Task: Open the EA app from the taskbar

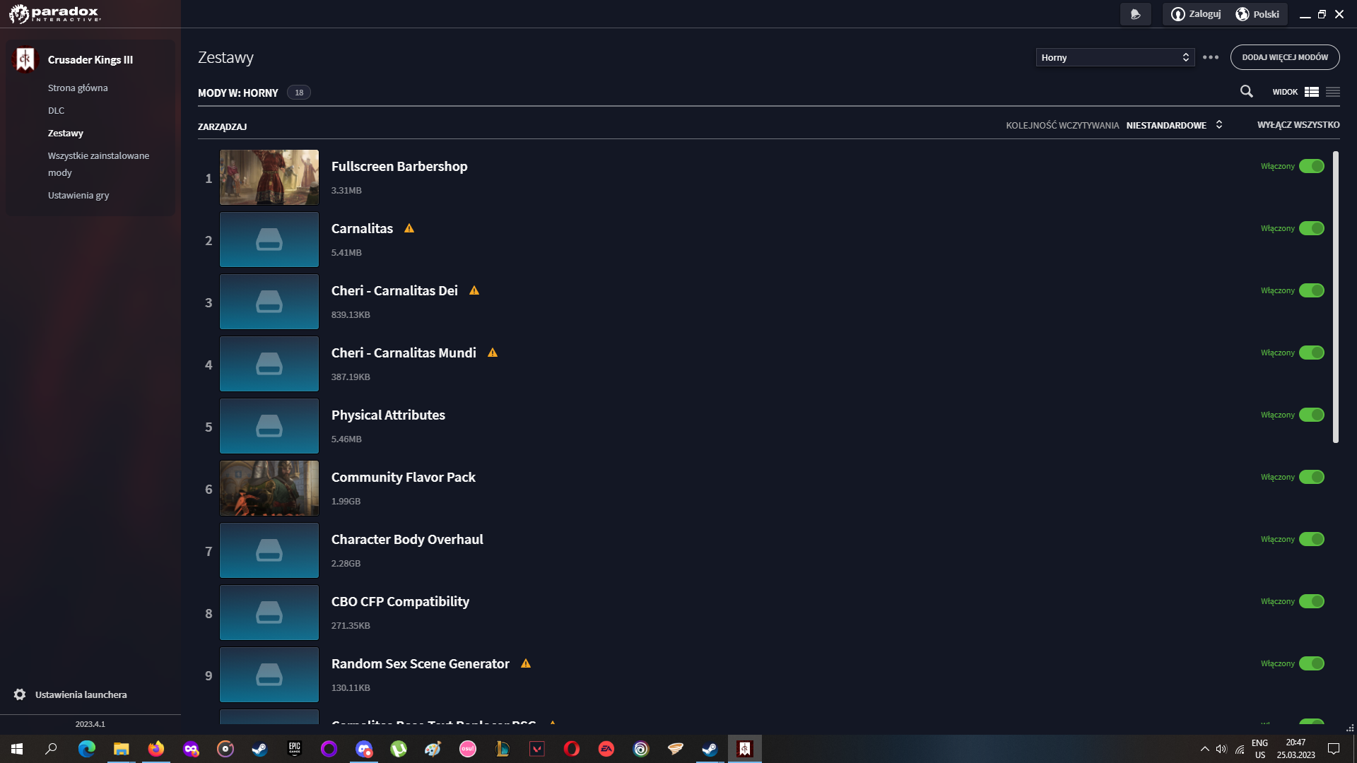Action: (x=606, y=749)
